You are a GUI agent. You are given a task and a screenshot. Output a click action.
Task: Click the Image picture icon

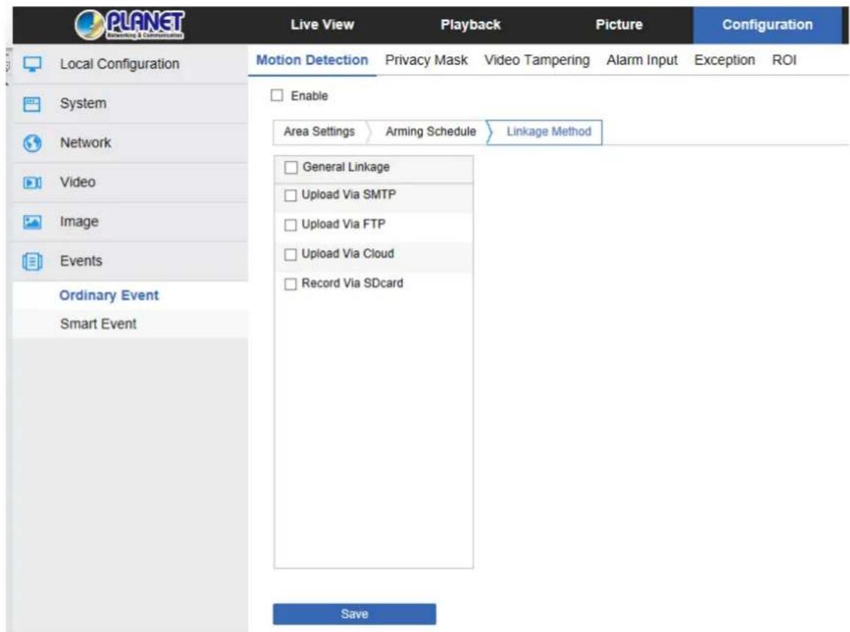coord(32,222)
